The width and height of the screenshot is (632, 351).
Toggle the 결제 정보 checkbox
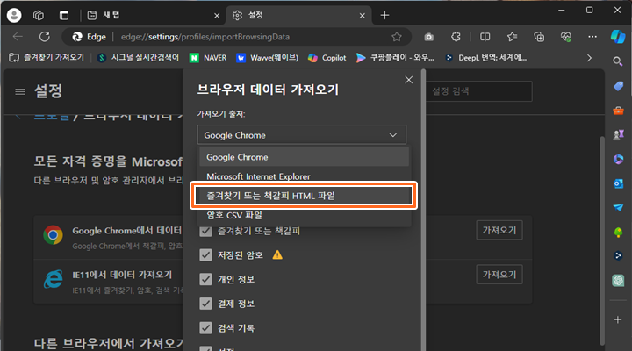(205, 304)
